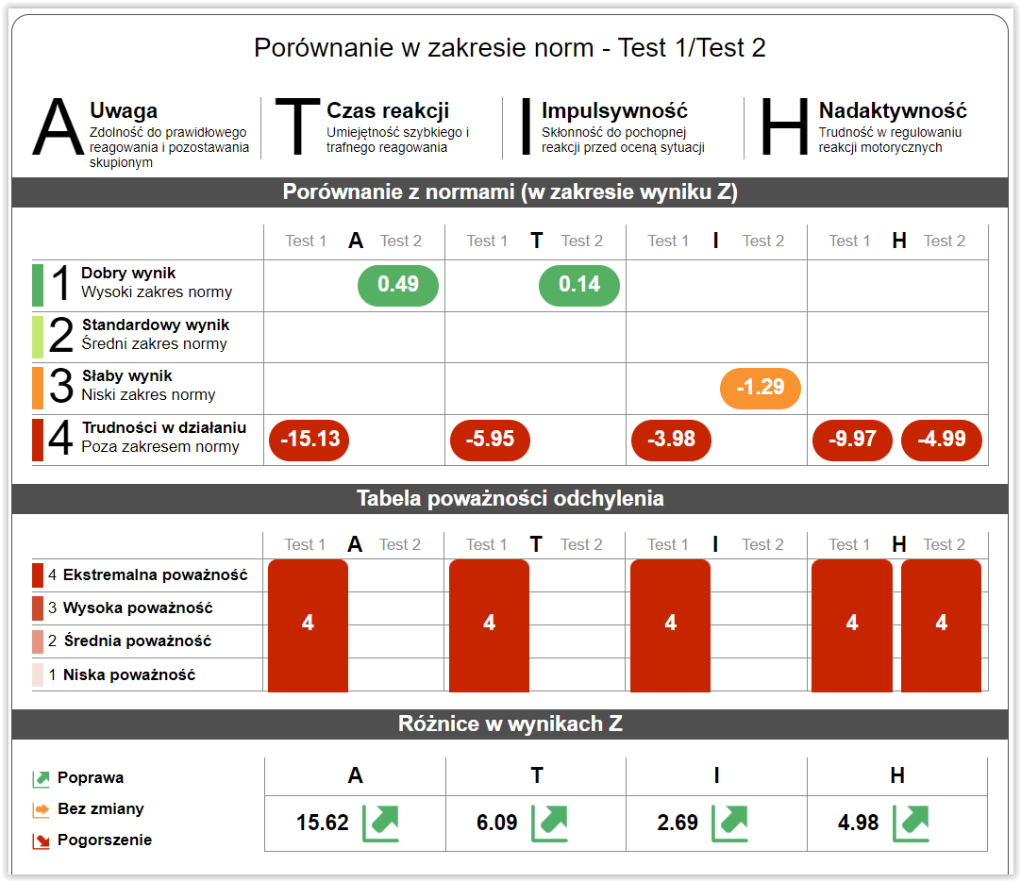Select the orange -1.29 score badge
Viewport: 1021px width, 882px height.
tap(760, 389)
